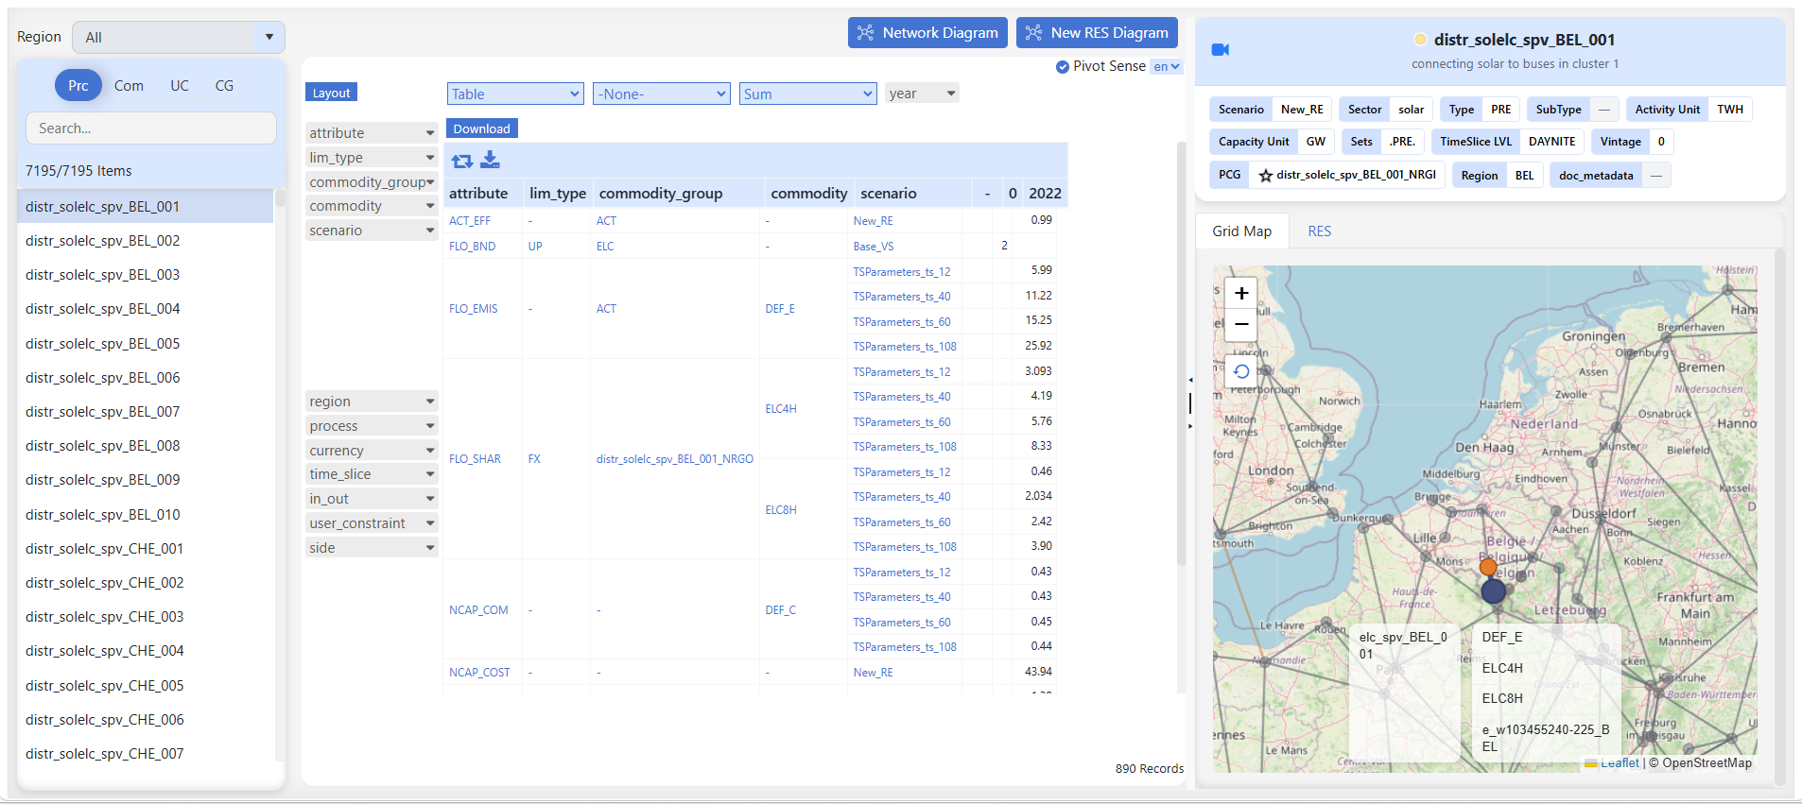Click the TSParameters_ts_108 link with value 25.92

coord(905,347)
